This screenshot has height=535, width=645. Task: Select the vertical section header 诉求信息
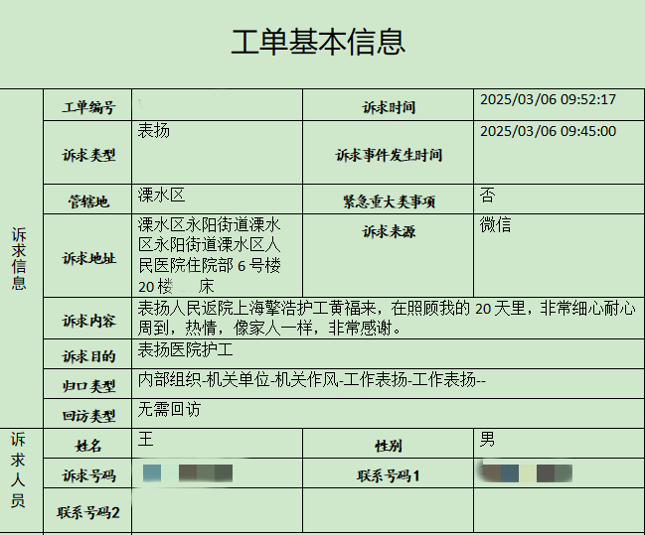[x=19, y=258]
